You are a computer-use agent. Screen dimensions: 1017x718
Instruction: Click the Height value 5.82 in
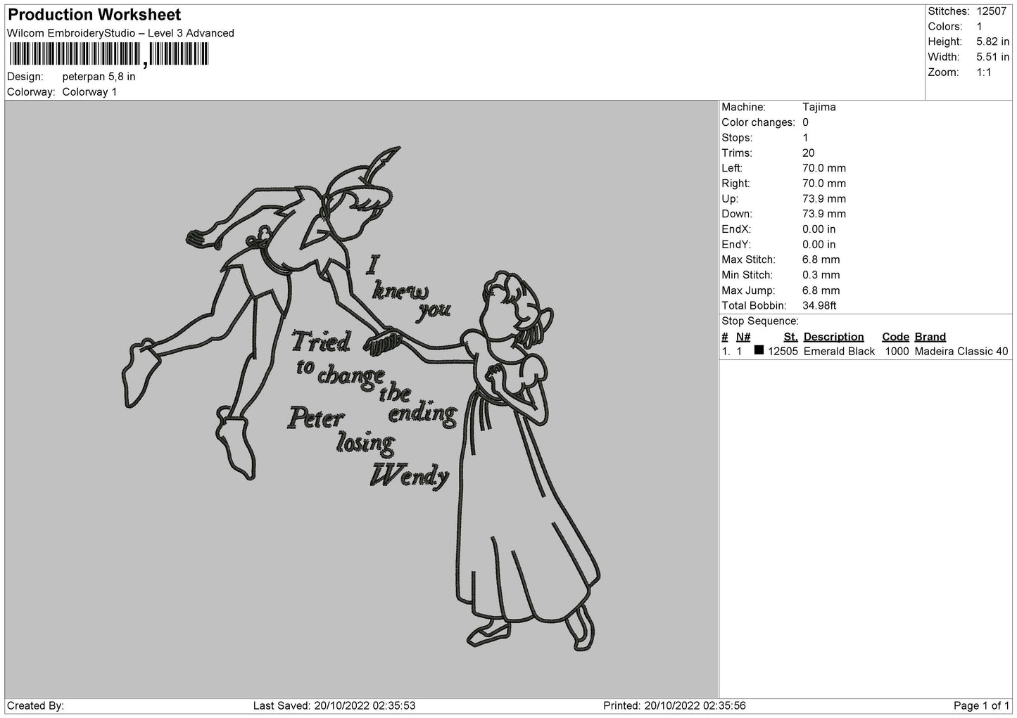992,42
